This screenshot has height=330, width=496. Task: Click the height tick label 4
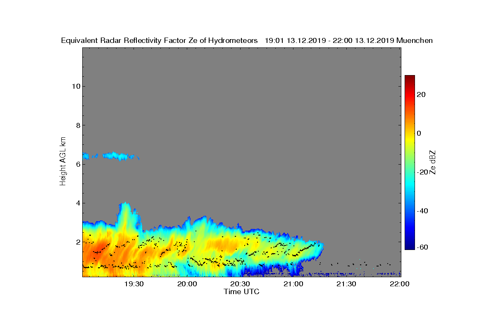78,203
